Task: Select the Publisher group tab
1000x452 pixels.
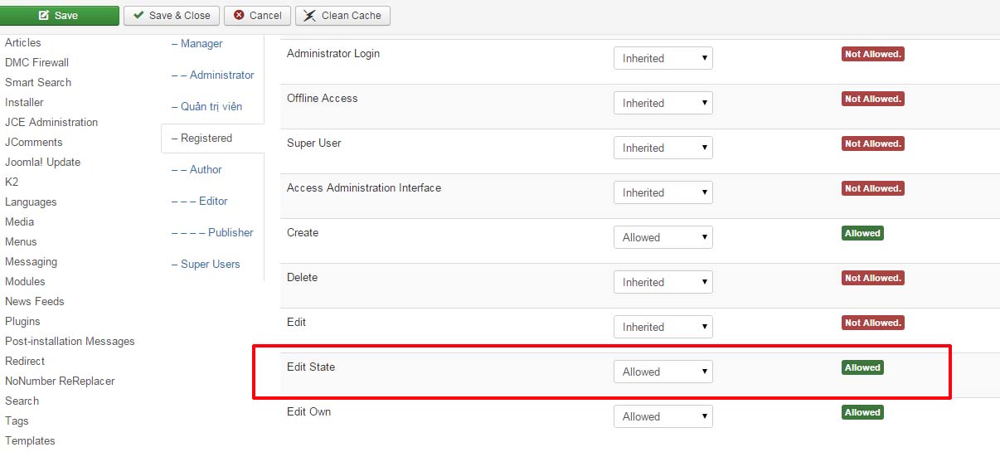Action: pos(212,232)
